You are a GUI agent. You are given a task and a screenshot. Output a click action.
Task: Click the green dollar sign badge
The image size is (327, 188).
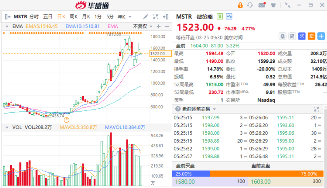point(220,16)
